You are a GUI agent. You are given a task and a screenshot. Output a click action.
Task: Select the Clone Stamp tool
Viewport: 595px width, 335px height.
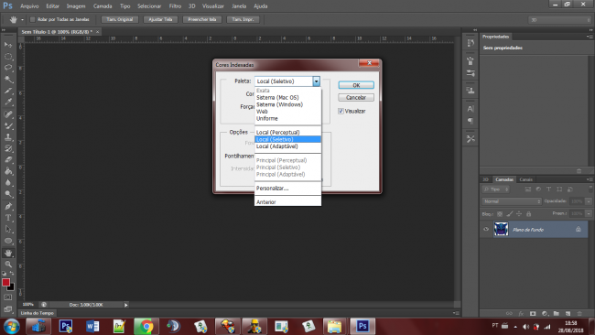(8, 137)
